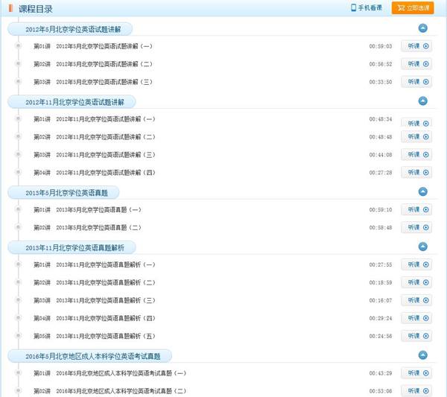Click 听课 for 2013年11月北京学位英语真题解析（五）
The height and width of the screenshot is (397, 447).
(416, 336)
